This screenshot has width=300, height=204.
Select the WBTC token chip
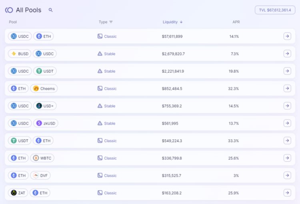(x=42, y=158)
